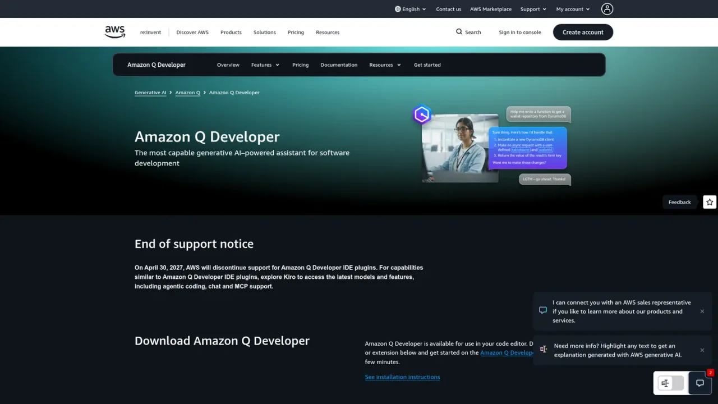Open Pricing tab in Amazon Q Developer bar

click(x=301, y=65)
